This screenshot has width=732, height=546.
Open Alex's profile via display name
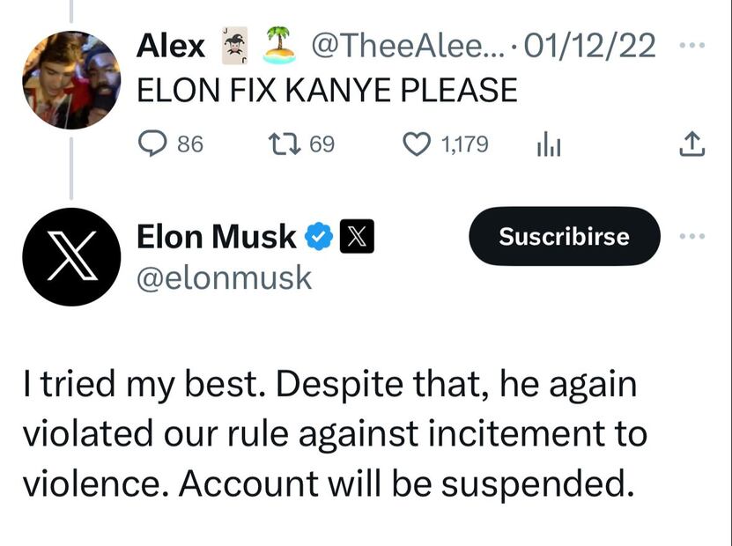click(171, 46)
